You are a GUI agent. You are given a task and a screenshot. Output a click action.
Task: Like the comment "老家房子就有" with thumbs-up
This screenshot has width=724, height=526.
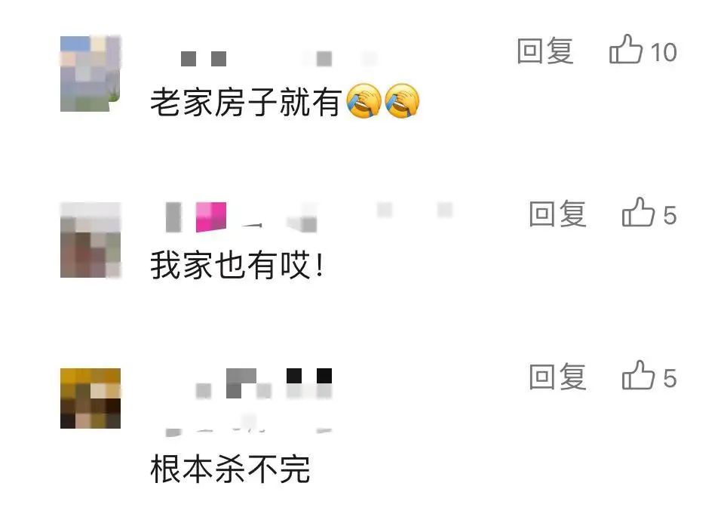(626, 49)
